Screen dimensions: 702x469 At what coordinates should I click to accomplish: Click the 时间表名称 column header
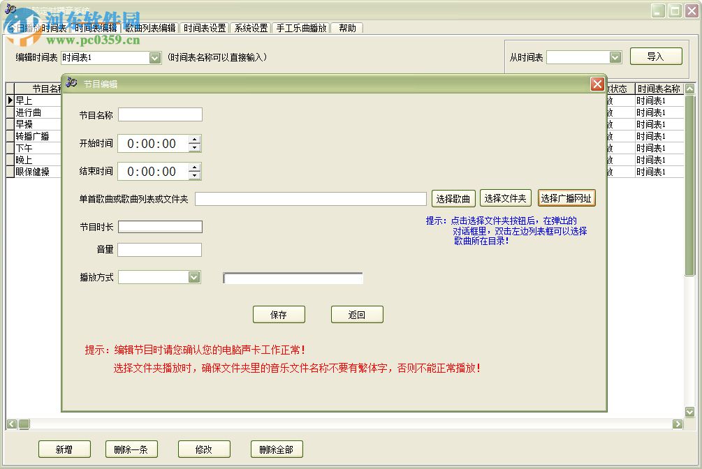point(659,89)
